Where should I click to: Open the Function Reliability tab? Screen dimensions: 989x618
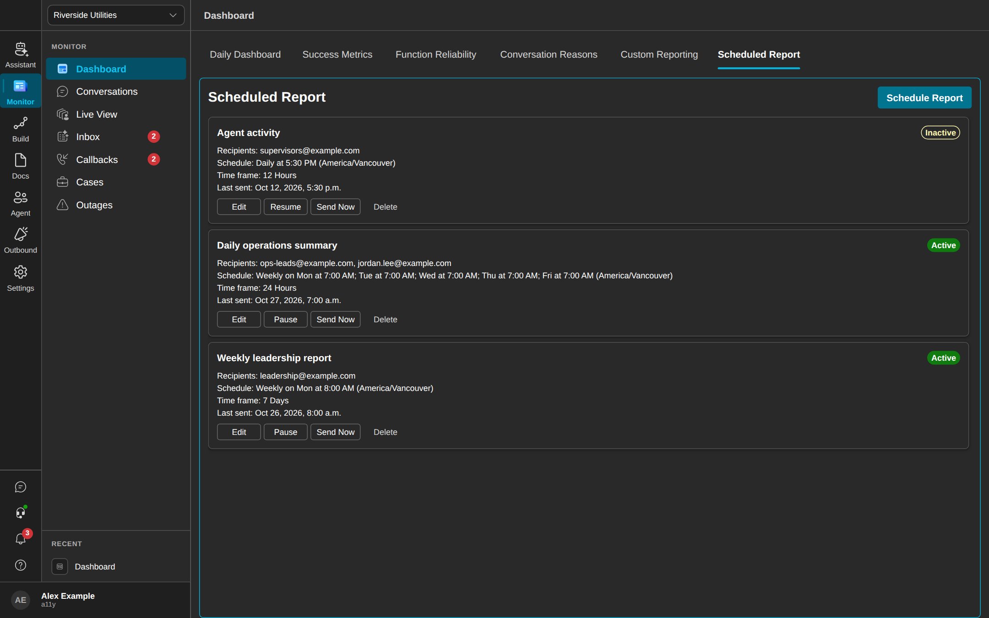click(x=436, y=54)
